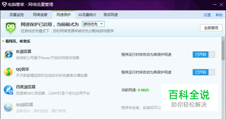Click the 天天新歌精选即时在线收听 description
The height and width of the screenshot is (119, 226).
[52, 75]
